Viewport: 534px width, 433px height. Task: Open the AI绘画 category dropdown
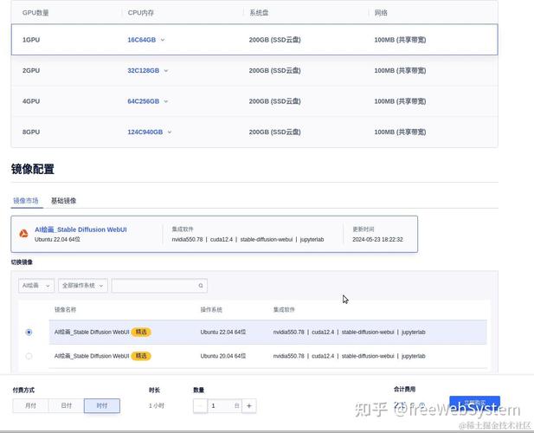click(x=36, y=286)
